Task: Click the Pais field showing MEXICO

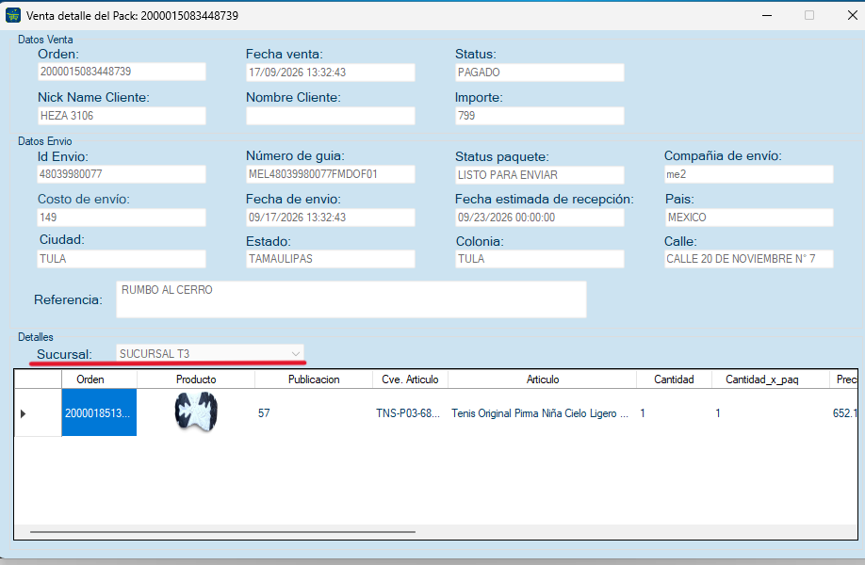Action: (x=748, y=218)
